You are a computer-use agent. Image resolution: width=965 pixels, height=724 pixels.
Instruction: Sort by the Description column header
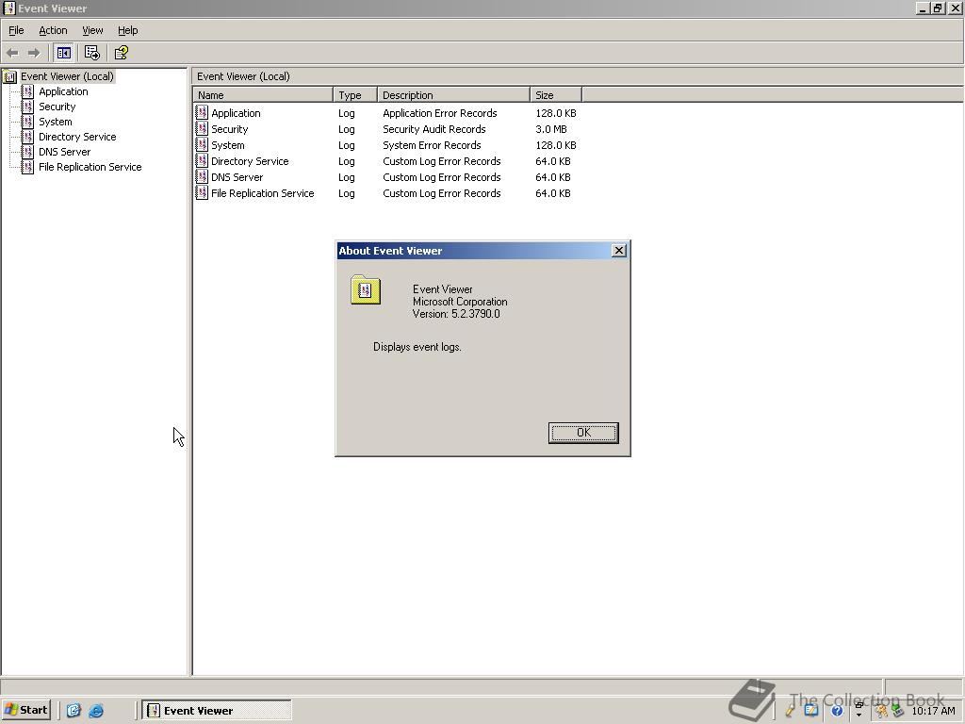click(x=453, y=95)
